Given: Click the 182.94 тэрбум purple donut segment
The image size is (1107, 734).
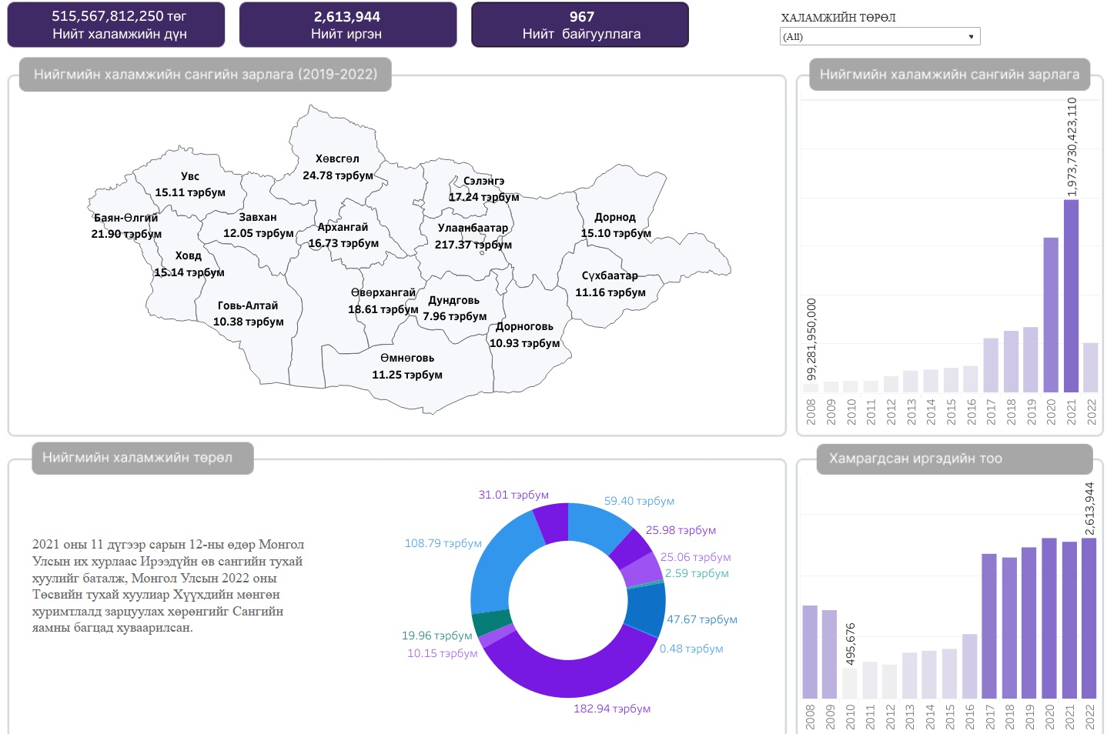Looking at the screenshot, I should (568, 676).
